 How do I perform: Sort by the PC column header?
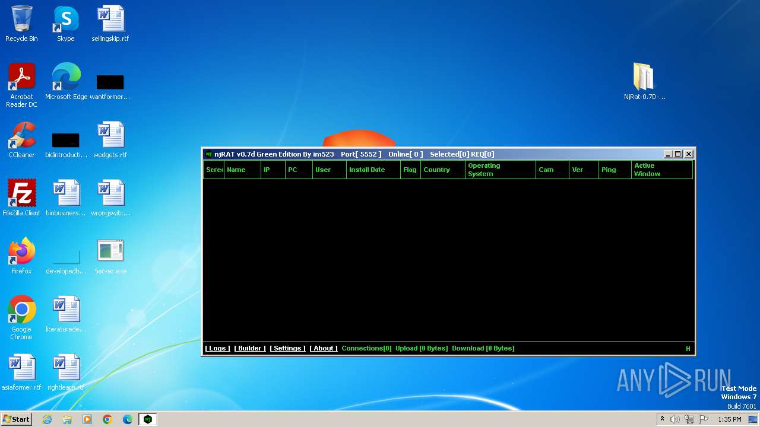point(299,170)
